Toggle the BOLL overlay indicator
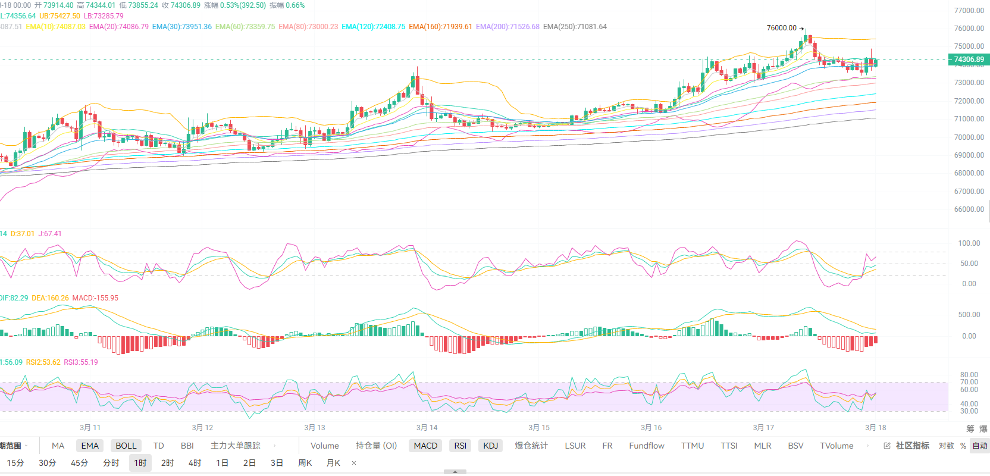 point(126,446)
